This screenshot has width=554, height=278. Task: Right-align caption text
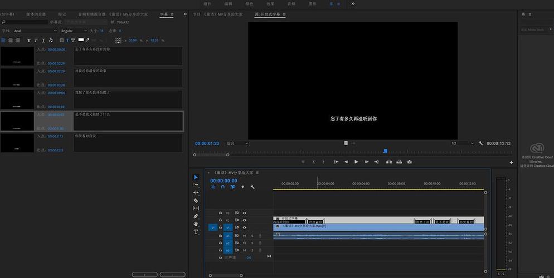pos(18,41)
